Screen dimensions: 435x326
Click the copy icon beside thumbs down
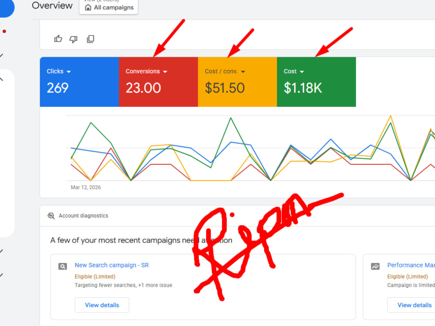pos(90,39)
